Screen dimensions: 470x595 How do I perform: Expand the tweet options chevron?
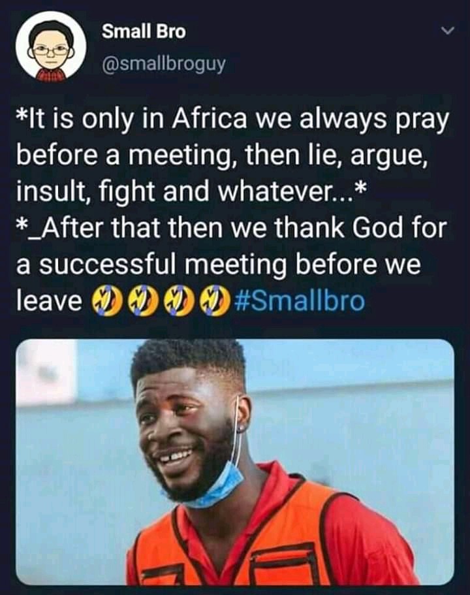tap(448, 31)
